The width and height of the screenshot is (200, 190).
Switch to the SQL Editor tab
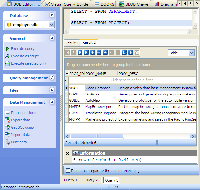pyautogui.click(x=24, y=4)
